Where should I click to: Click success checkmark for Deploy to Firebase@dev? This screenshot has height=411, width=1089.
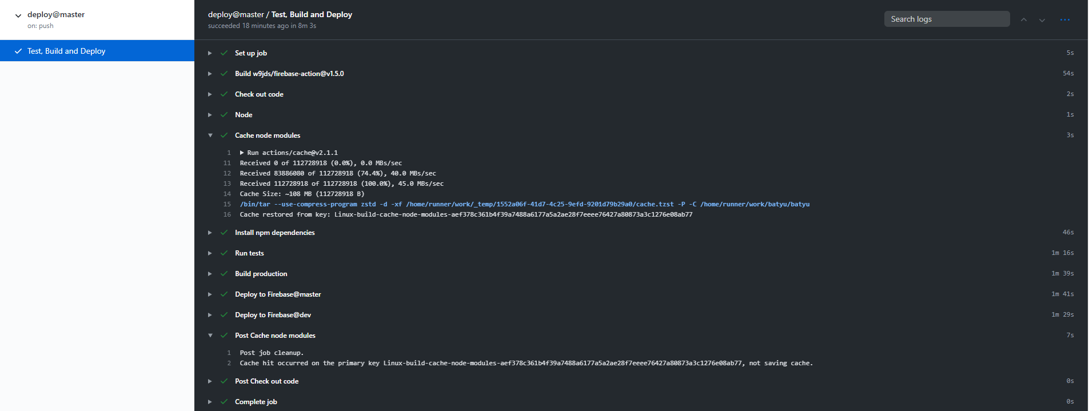(x=224, y=315)
